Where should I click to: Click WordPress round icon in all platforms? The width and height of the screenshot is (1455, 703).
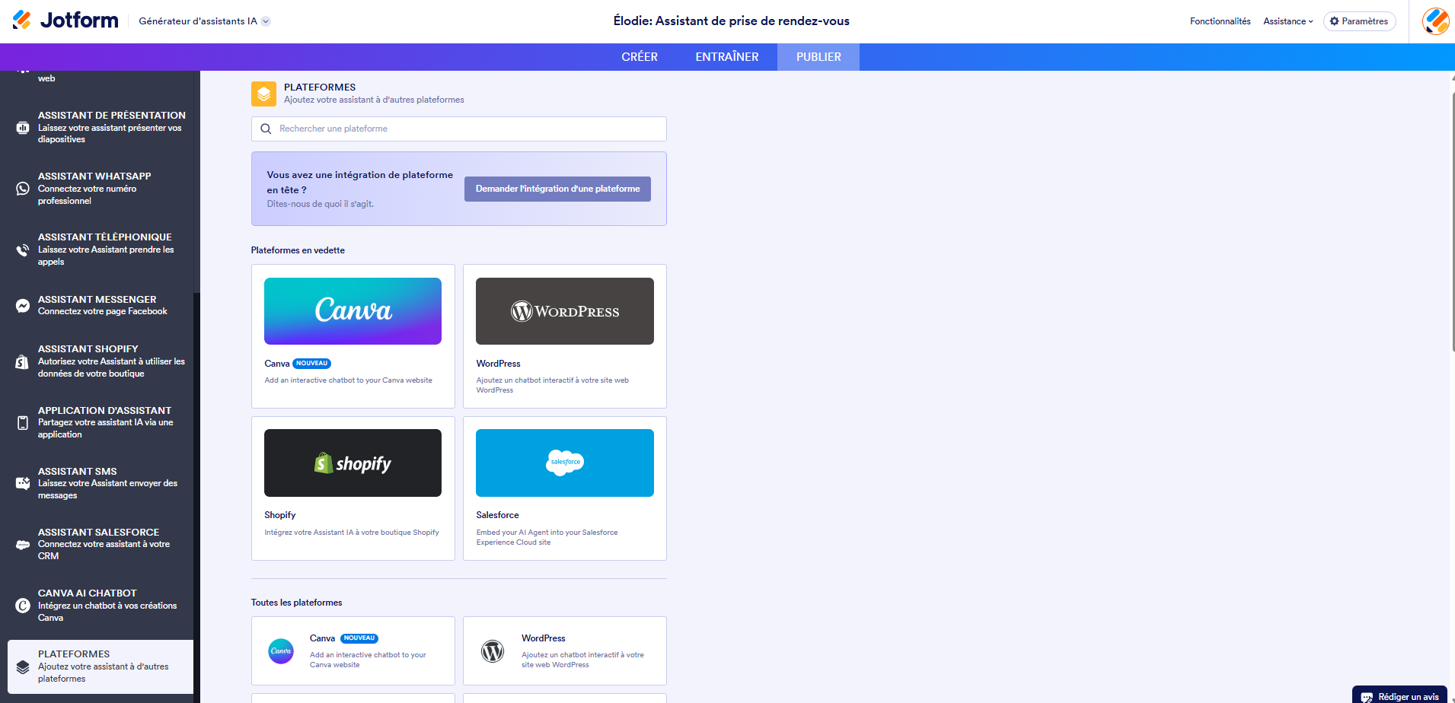(x=493, y=651)
